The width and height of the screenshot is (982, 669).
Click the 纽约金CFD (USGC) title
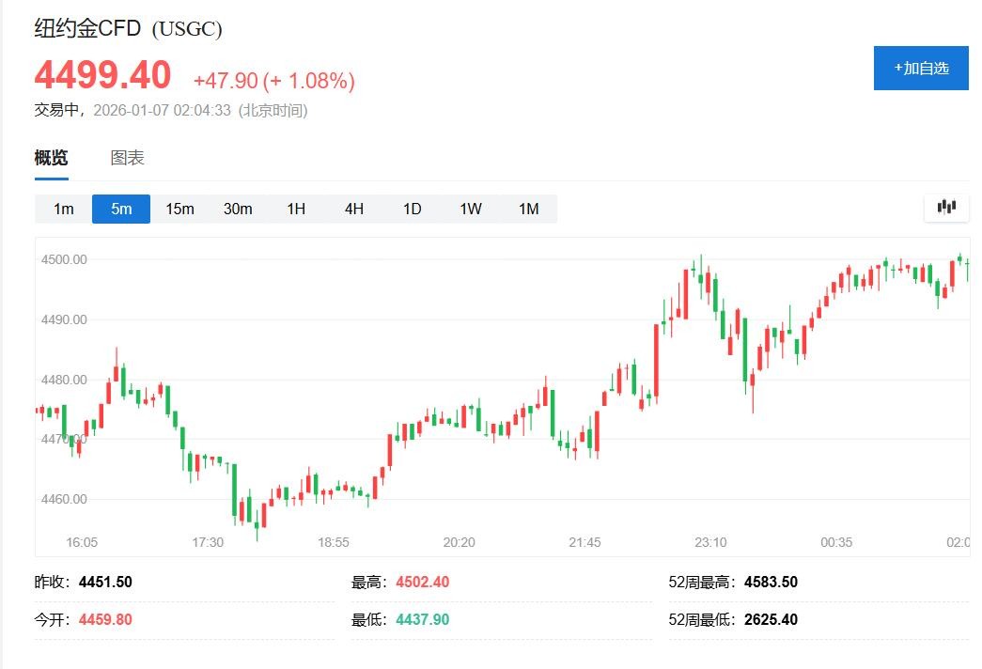[x=129, y=29]
